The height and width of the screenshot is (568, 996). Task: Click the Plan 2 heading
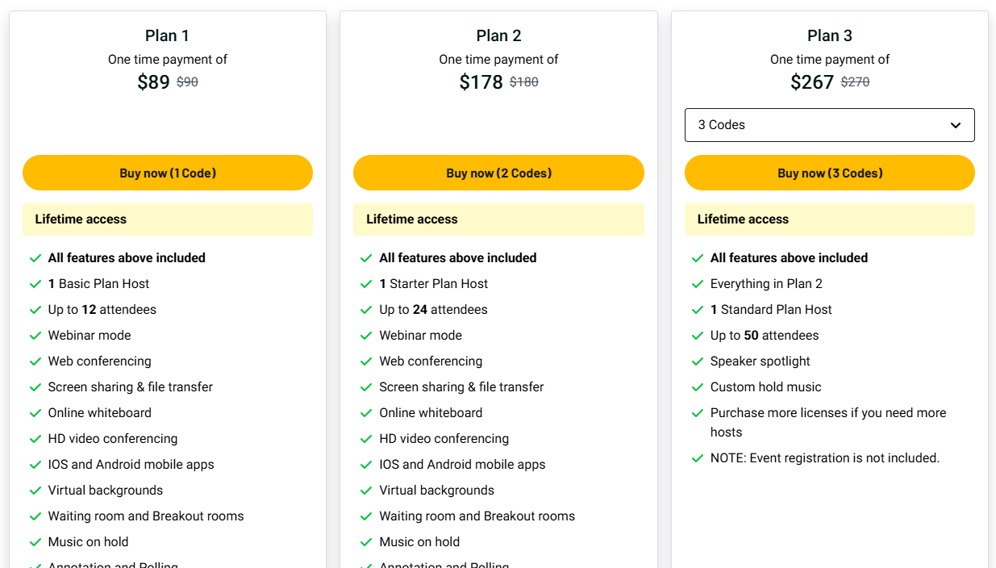click(x=498, y=35)
